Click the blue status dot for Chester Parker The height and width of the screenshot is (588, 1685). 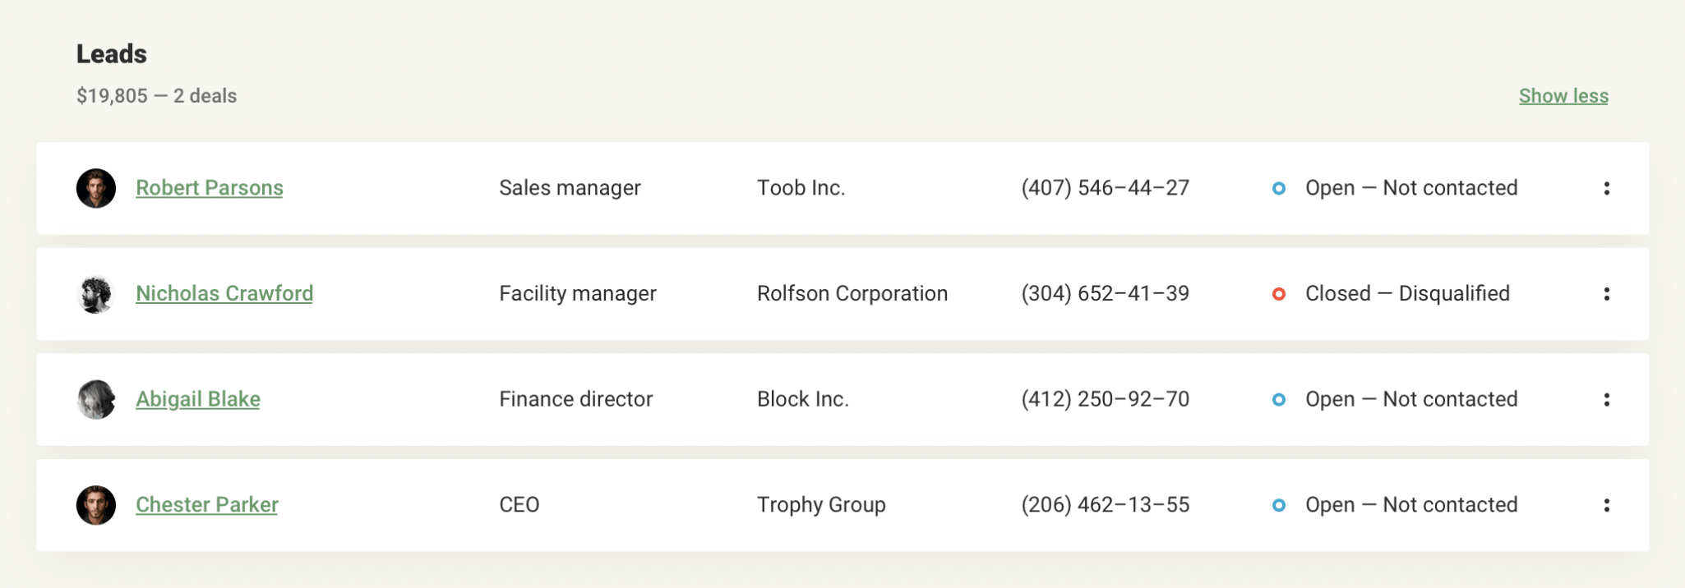(x=1278, y=505)
